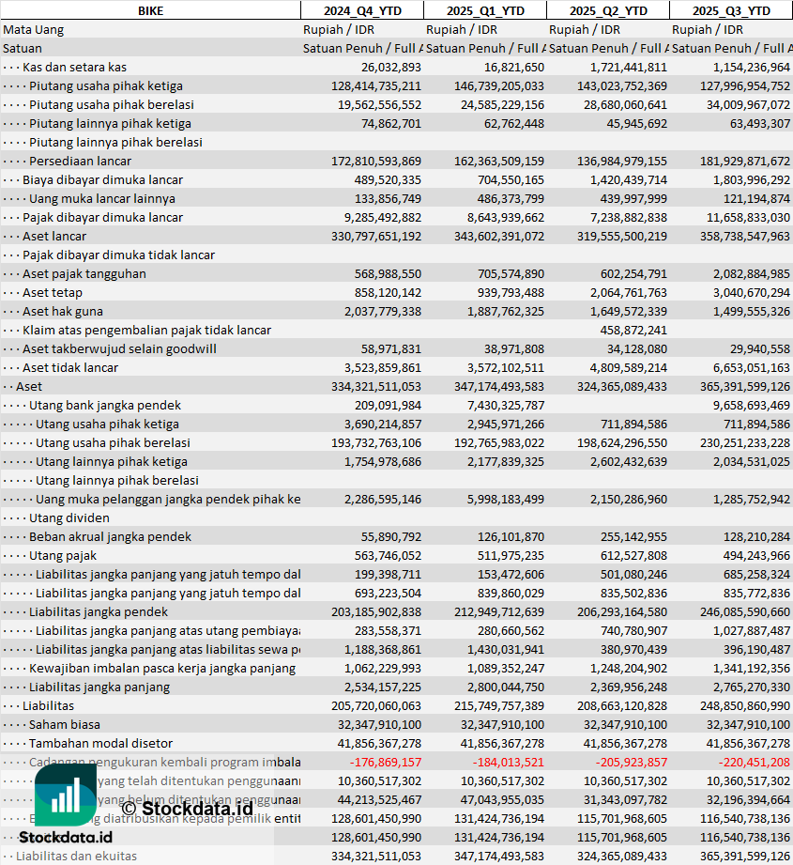
Task: Click Beban akrual value 255,142,955
Action: (x=633, y=536)
